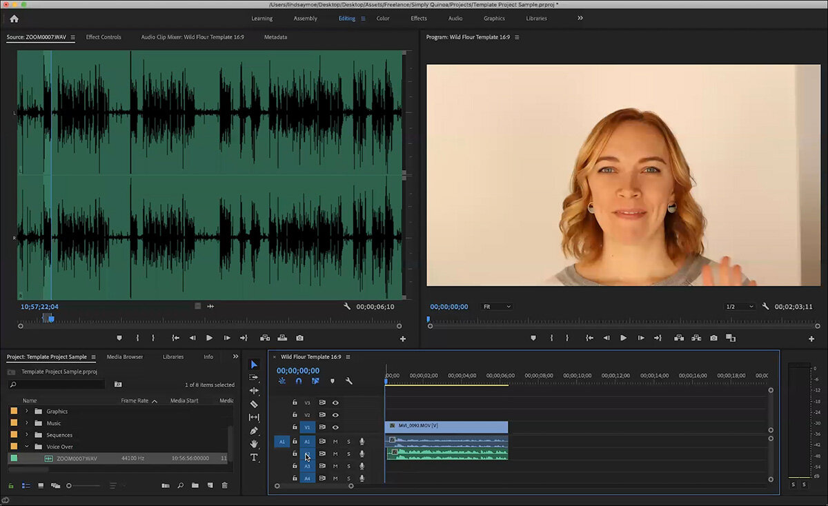This screenshot has height=506, width=828.
Task: Click the voice-over record mic on track A1
Action: tap(362, 442)
